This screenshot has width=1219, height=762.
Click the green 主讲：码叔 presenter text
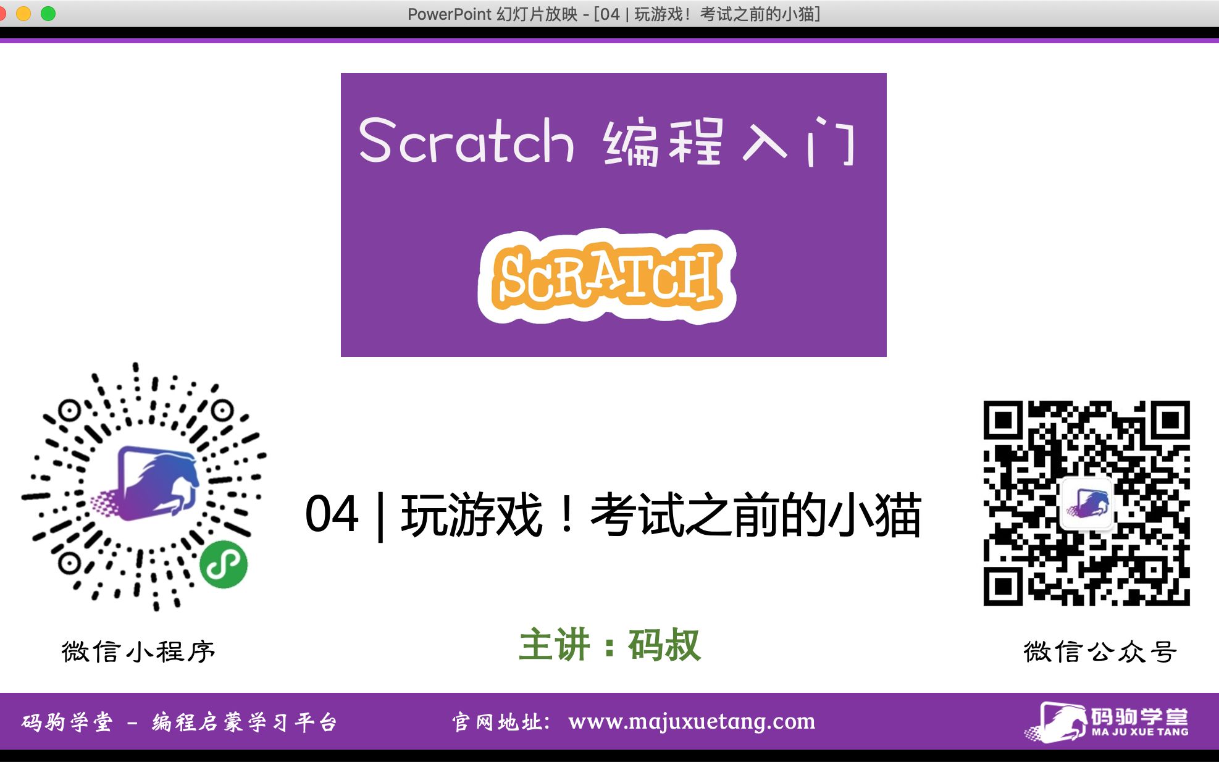[x=609, y=645]
